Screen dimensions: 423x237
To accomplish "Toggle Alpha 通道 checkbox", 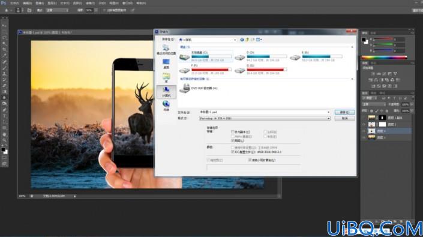I will coord(233,136).
